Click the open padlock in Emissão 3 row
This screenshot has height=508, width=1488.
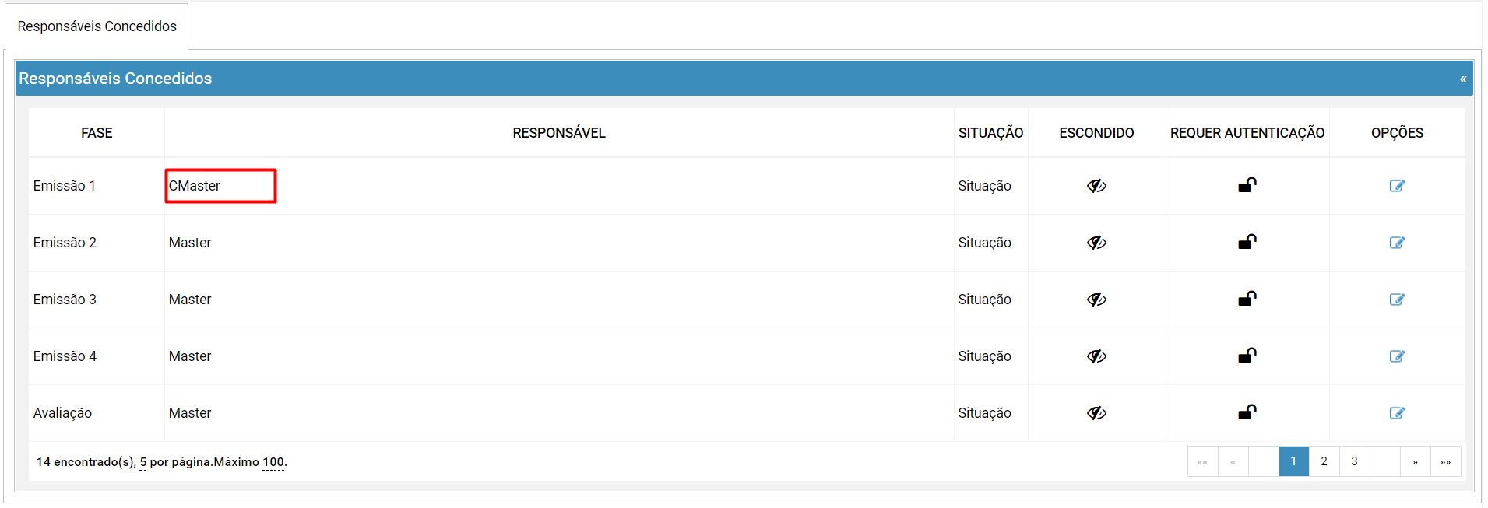[1247, 299]
